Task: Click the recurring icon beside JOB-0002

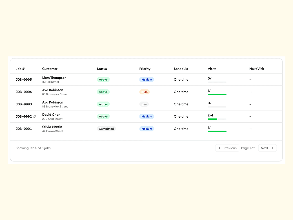Action: click(x=35, y=116)
